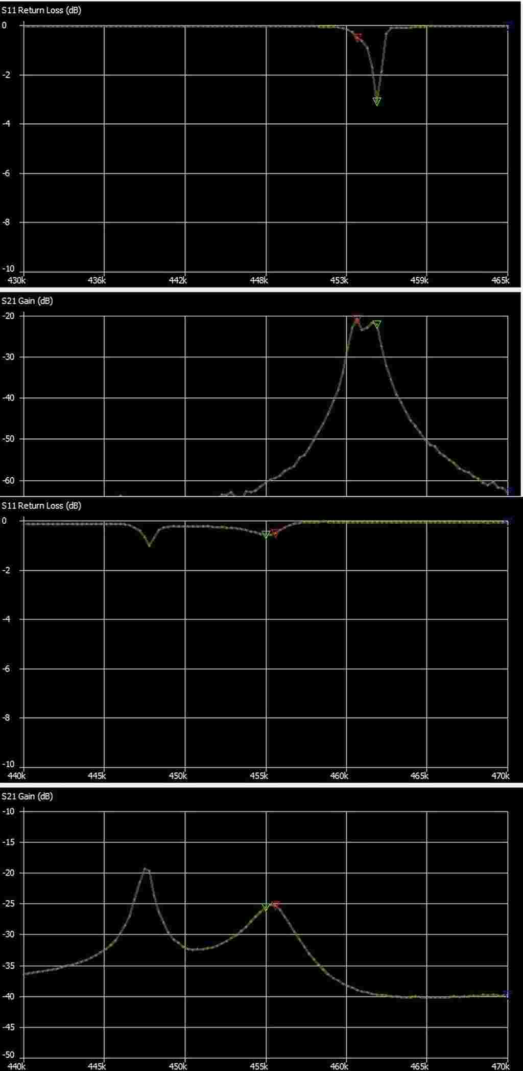523x1071 pixels.
Task: Select blue marker near -40 dB at 470k on S21 chart
Action: click(508, 994)
